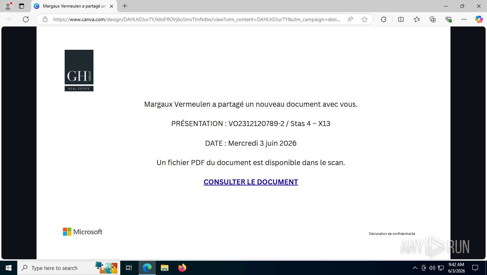Open the clock showing 9:42 AM
487x275 pixels.
tap(456, 268)
